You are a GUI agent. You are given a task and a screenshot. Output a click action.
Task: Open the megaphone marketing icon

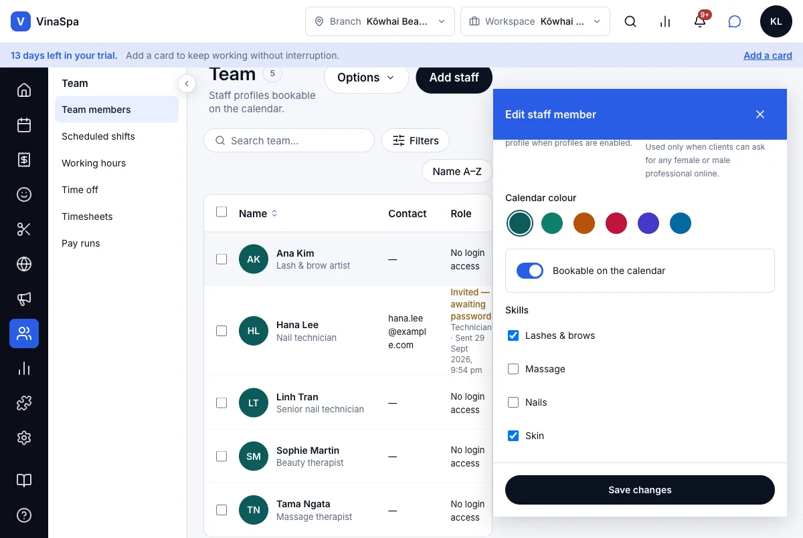pos(24,299)
